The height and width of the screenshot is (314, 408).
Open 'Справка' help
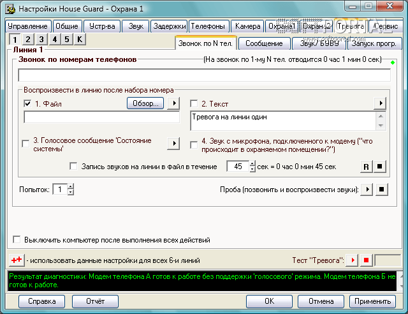point(42,301)
